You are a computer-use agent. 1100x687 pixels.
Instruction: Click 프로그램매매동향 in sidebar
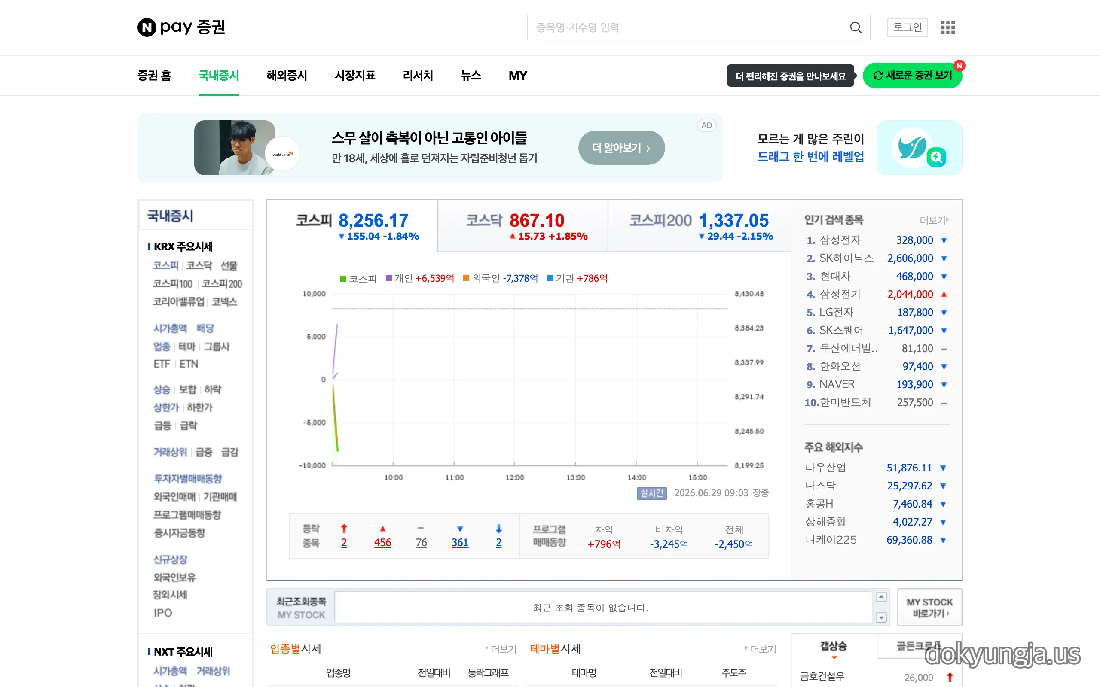[x=187, y=515]
